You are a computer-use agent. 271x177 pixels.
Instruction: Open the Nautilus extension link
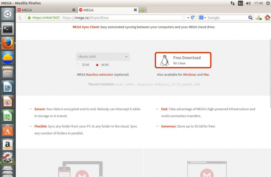pos(100,75)
